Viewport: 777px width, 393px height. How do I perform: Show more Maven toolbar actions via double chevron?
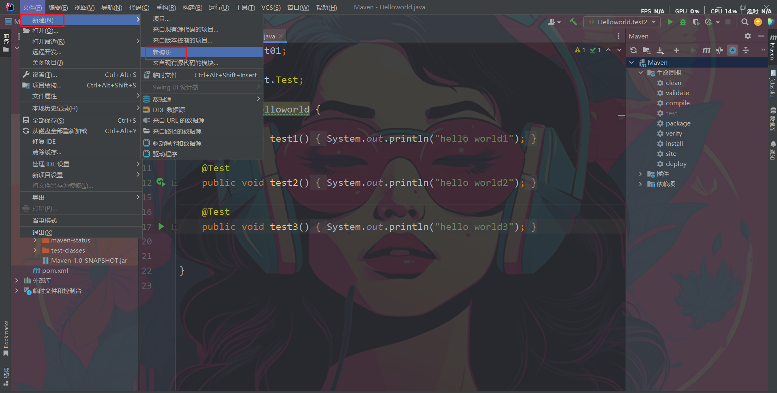763,50
